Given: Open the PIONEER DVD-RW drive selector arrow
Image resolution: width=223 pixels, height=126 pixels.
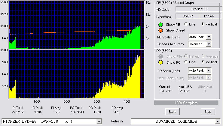Looking at the screenshot, I should [99, 121].
